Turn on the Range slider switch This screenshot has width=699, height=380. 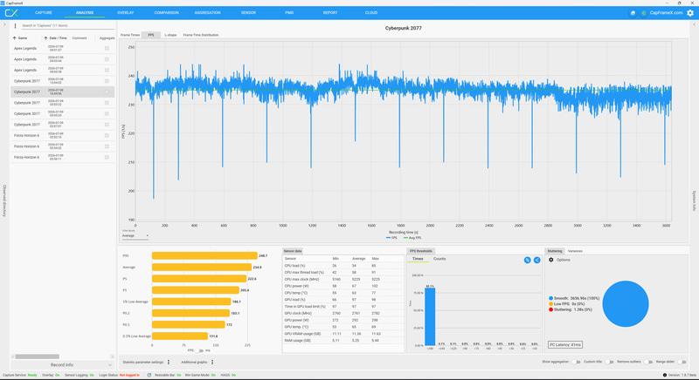(682, 362)
